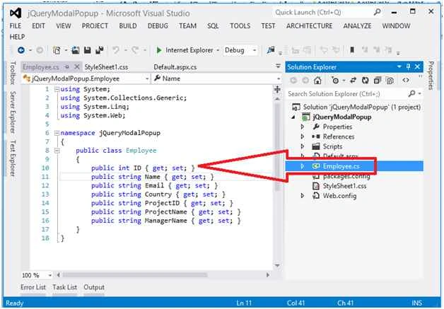This screenshot has height=309, width=444.
Task: Click Sync with Active Document icon
Action: (x=353, y=81)
